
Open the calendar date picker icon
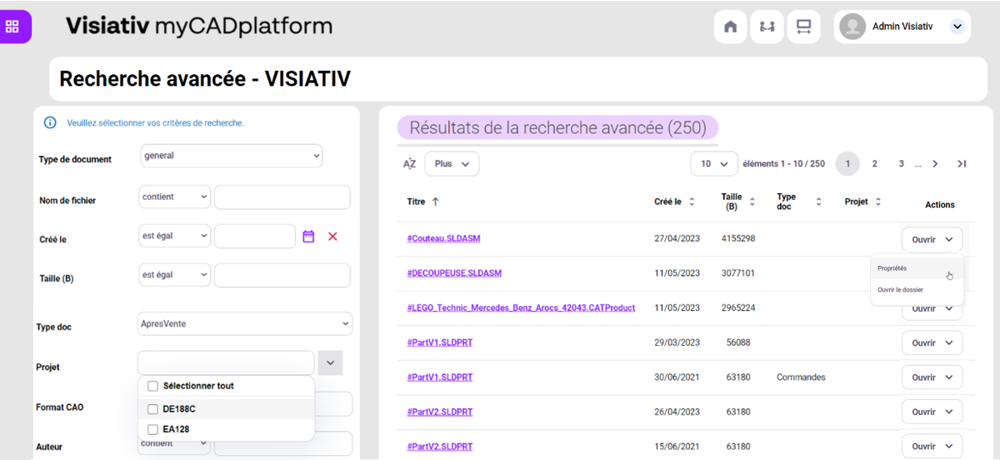click(x=308, y=237)
